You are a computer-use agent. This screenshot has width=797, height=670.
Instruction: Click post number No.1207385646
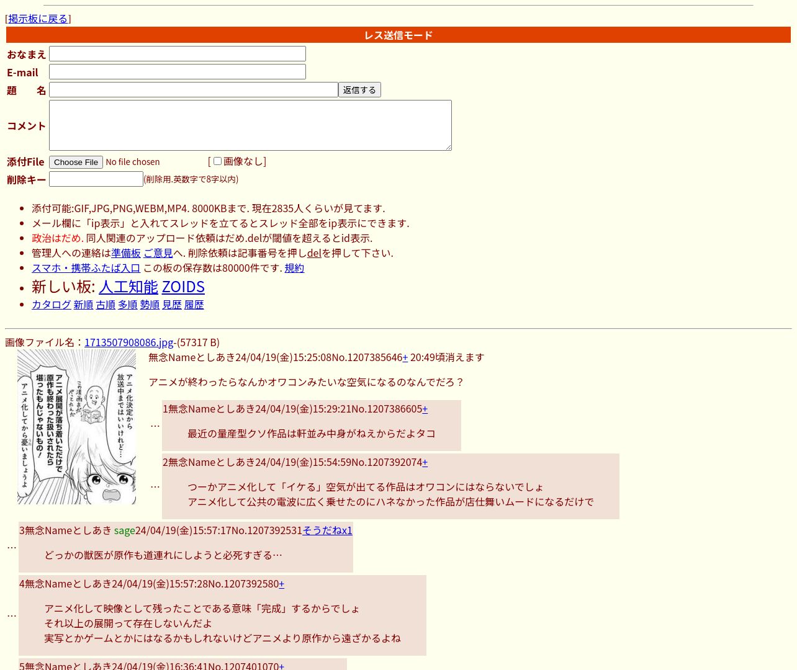(x=367, y=357)
